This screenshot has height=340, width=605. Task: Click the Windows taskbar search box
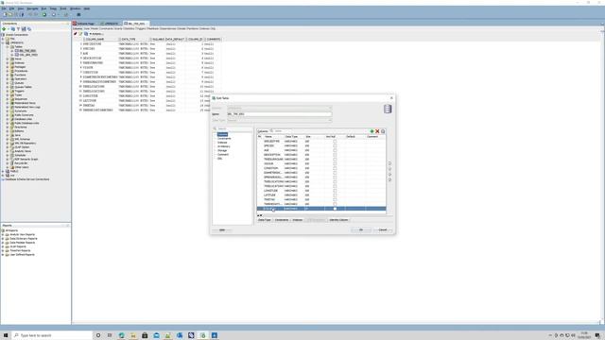pos(52,335)
